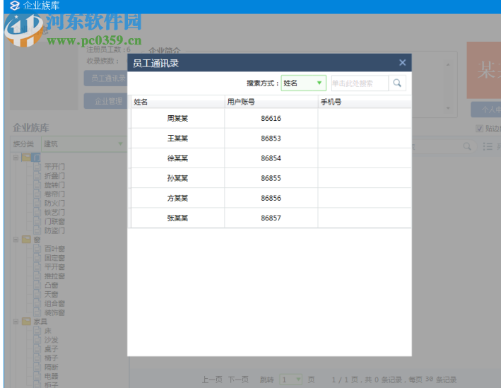Select 折叠门 in the family tree
501x388 pixels.
[x=54, y=176]
